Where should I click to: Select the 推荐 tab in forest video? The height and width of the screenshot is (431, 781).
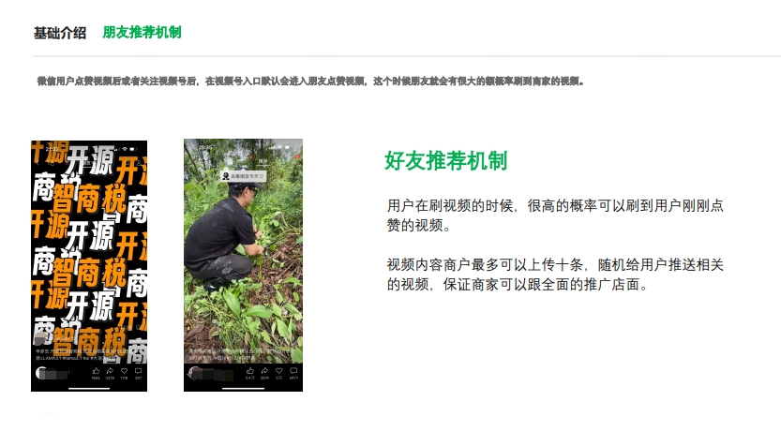click(263, 162)
